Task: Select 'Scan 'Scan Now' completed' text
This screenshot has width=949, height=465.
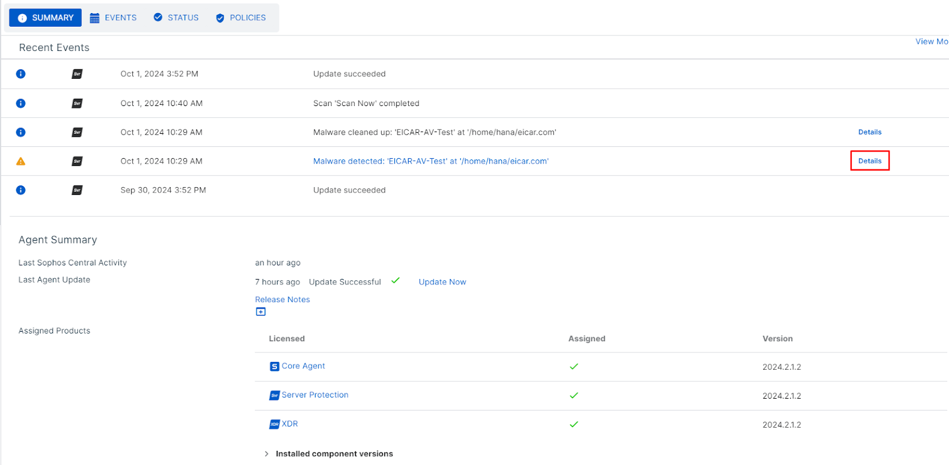Action: [366, 103]
